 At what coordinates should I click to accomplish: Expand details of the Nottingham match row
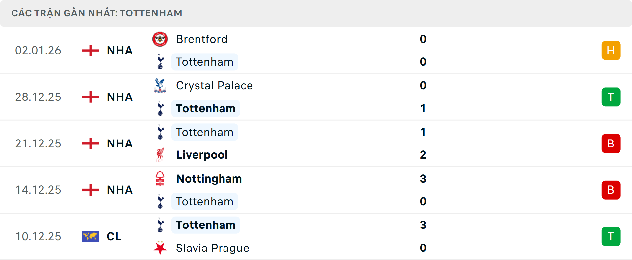click(316, 190)
